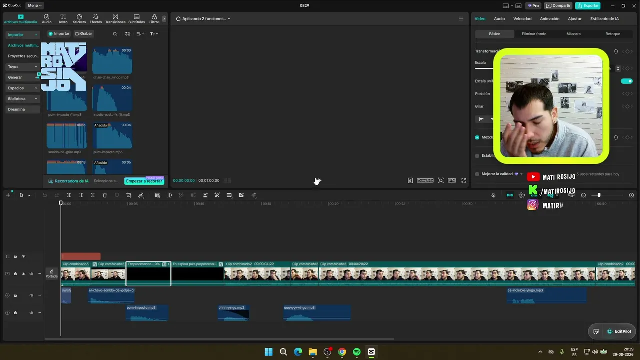The width and height of the screenshot is (640, 360).
Task: Open the selection tool dropdown arrow
Action: coord(29,195)
